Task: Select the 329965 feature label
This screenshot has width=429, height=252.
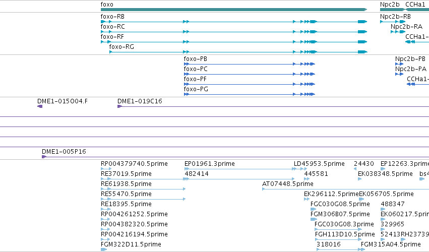Action: point(392,224)
